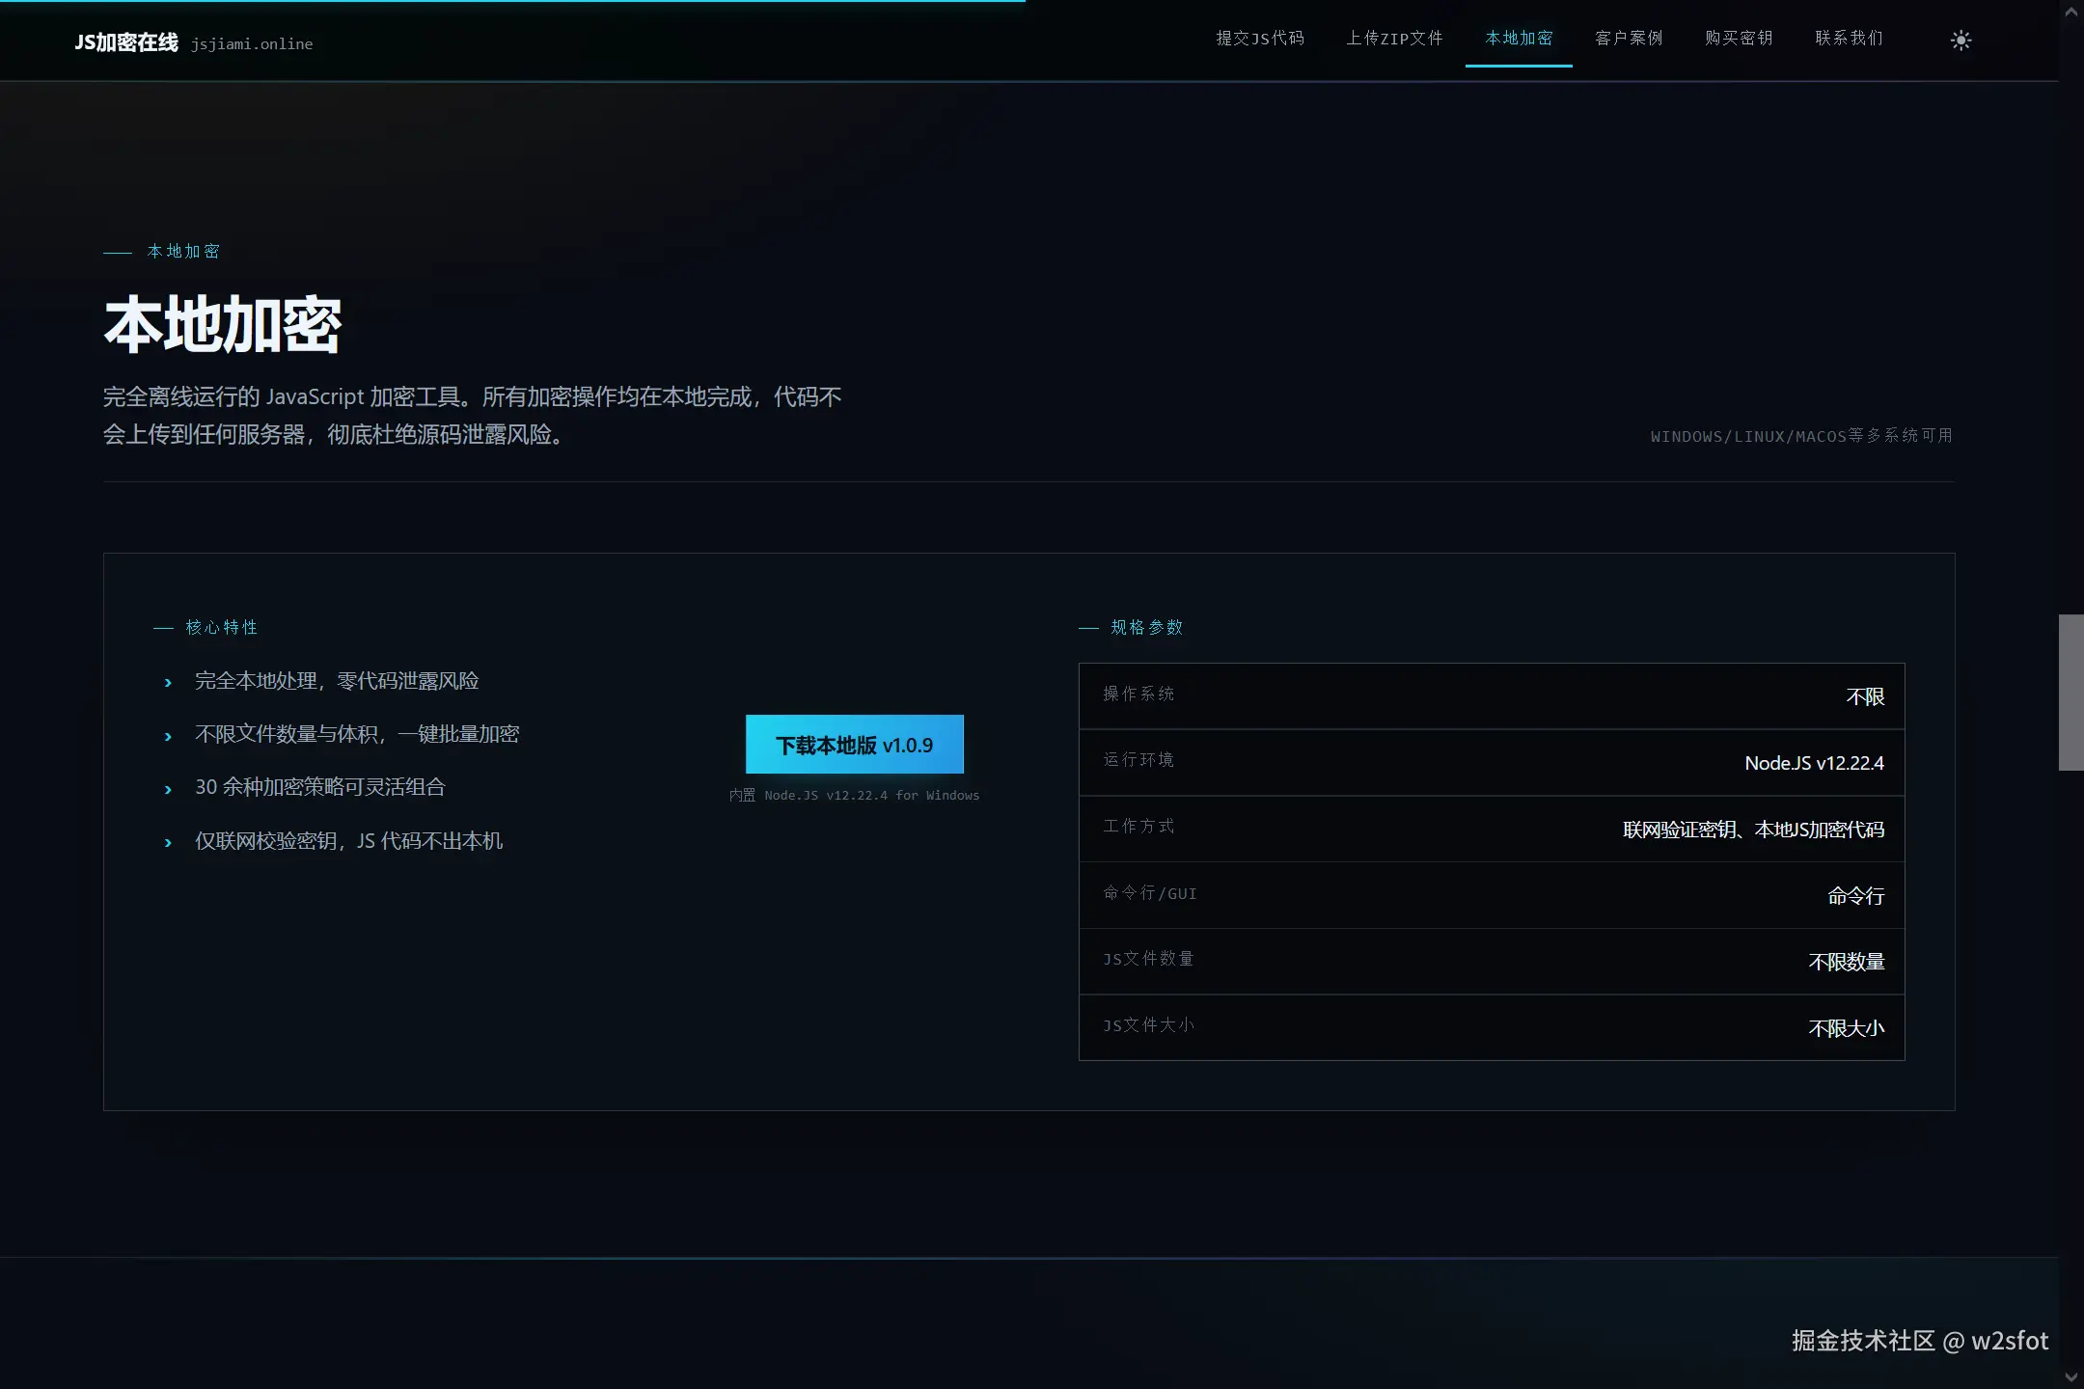
Task: Click the jsjiami.online domain text
Action: coord(252,44)
